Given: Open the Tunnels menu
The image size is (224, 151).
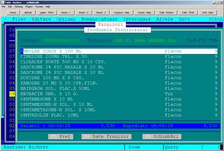Looking at the screenshot, I should (39, 7).
